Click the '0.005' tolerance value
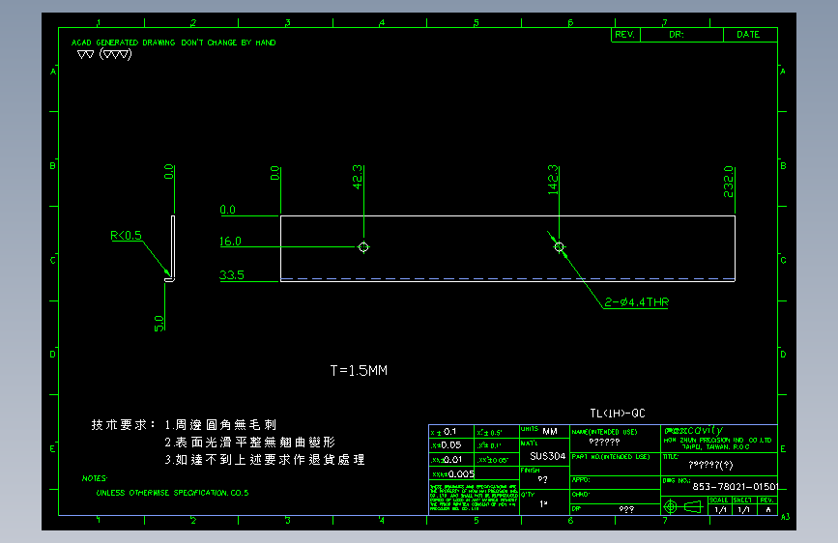Screen dimensions: 838x543 coord(461,474)
